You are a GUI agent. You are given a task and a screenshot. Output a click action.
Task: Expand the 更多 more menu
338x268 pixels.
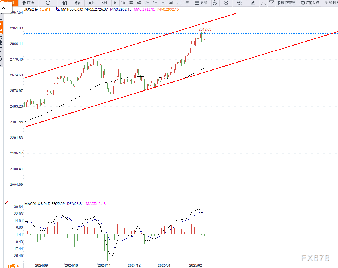pos(201,3)
